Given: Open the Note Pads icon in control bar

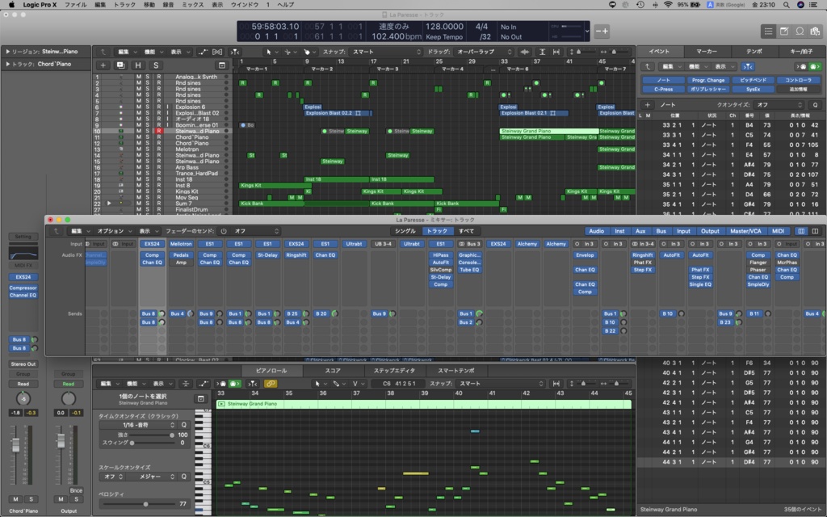Looking at the screenshot, I should tap(784, 32).
